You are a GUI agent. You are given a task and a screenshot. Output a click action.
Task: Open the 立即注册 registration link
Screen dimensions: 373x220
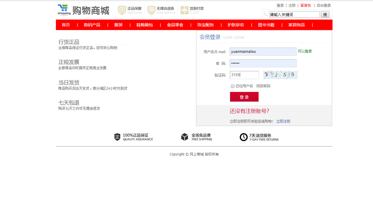(283, 121)
